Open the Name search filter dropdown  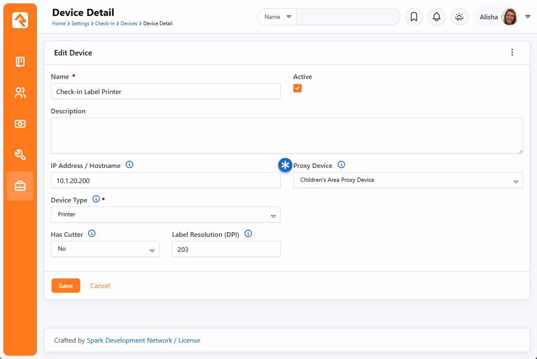[277, 17]
